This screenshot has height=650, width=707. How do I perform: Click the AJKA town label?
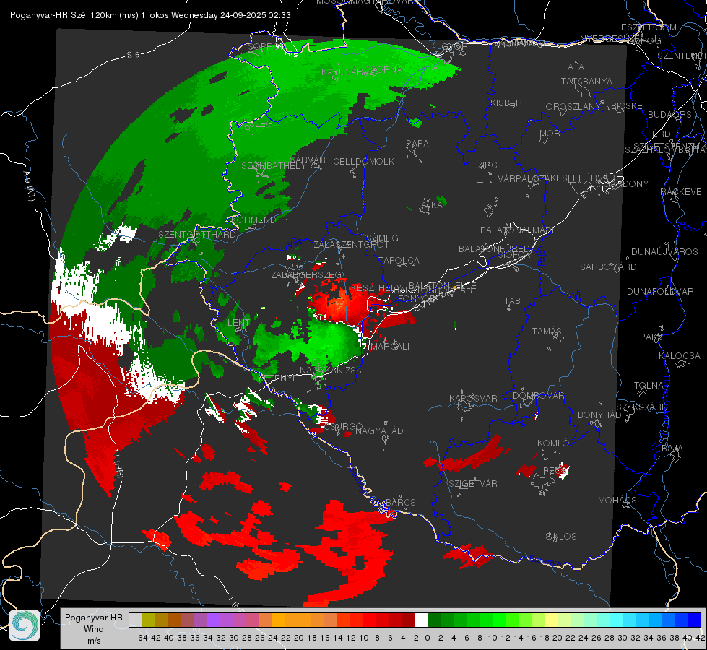[432, 204]
